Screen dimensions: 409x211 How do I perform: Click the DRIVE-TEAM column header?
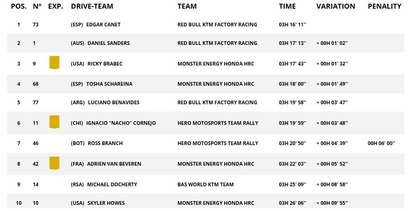pos(92,6)
